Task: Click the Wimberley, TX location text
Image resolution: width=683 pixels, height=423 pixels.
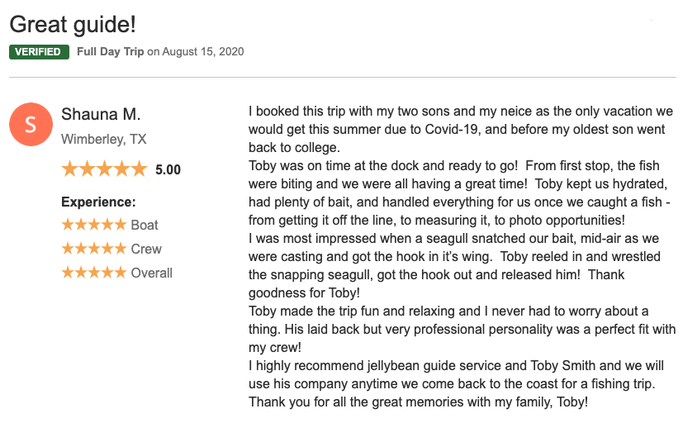Action: [103, 140]
